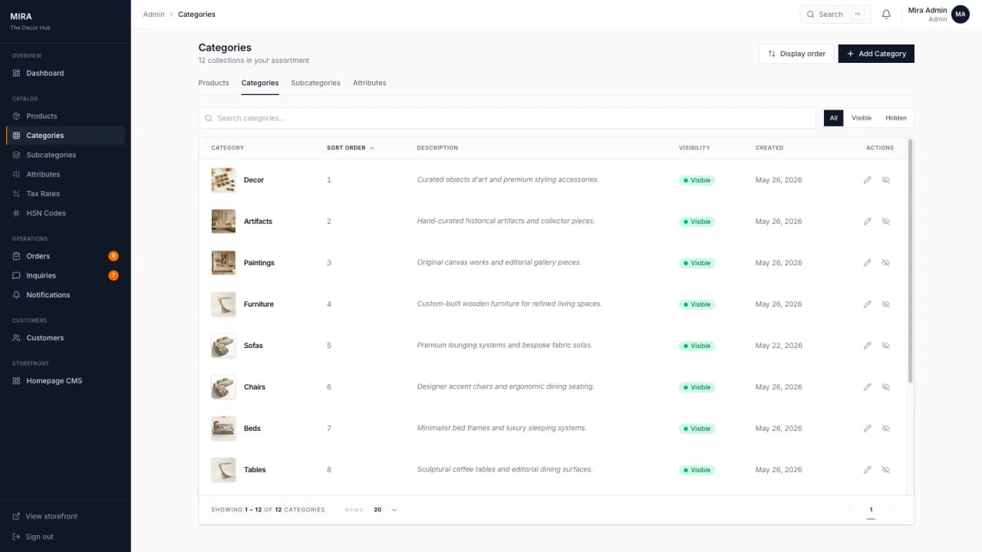The width and height of the screenshot is (982, 552).
Task: Click the pencil edit icon for Sofas
Action: point(868,346)
